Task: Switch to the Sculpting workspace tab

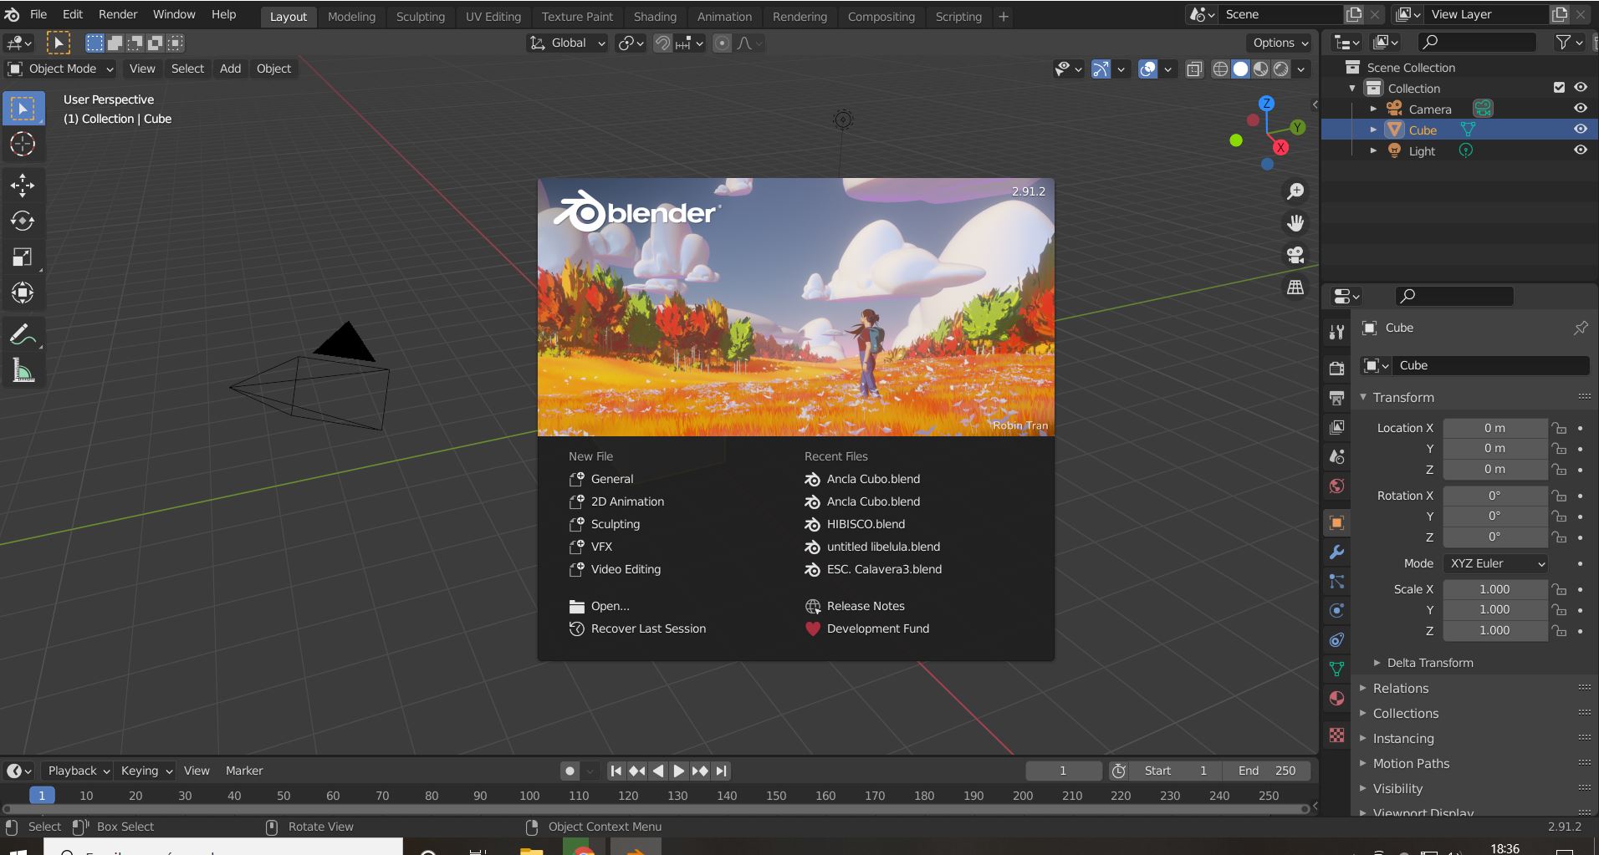Action: pos(421,16)
